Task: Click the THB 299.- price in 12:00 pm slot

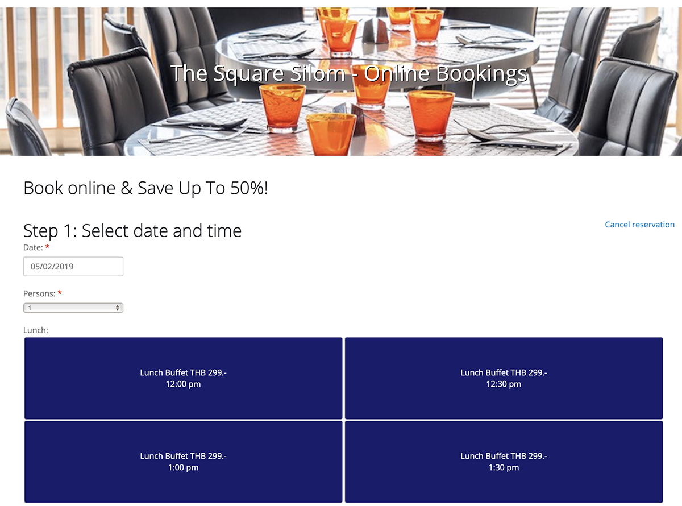Action: point(209,372)
